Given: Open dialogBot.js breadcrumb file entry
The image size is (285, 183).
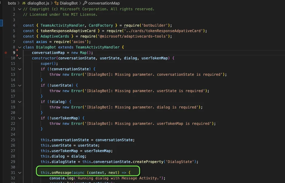Looking at the screenshot, I should [x=38, y=3].
